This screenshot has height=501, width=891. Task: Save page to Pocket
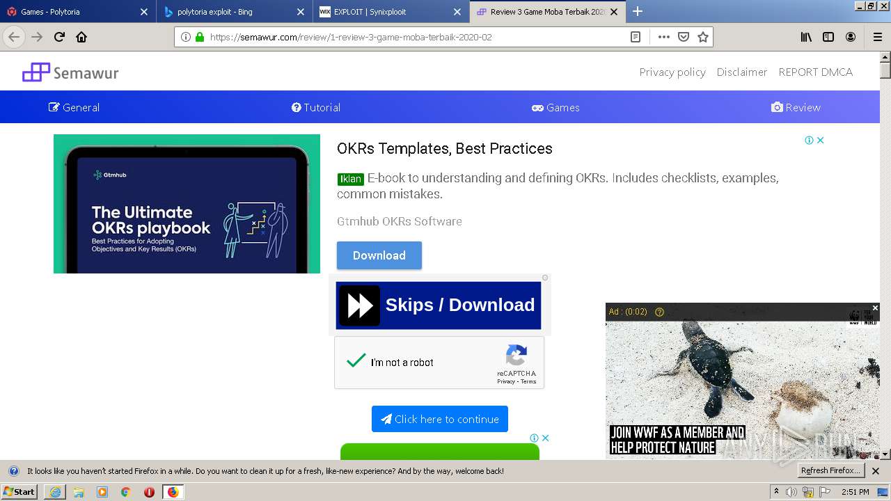684,37
